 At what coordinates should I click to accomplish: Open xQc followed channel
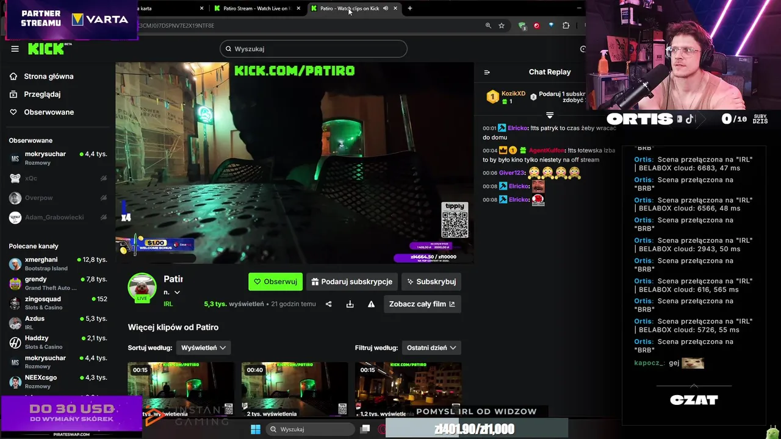click(x=58, y=178)
